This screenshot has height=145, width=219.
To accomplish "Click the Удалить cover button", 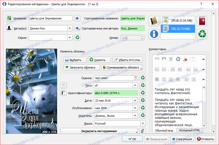I will [x=99, y=60].
